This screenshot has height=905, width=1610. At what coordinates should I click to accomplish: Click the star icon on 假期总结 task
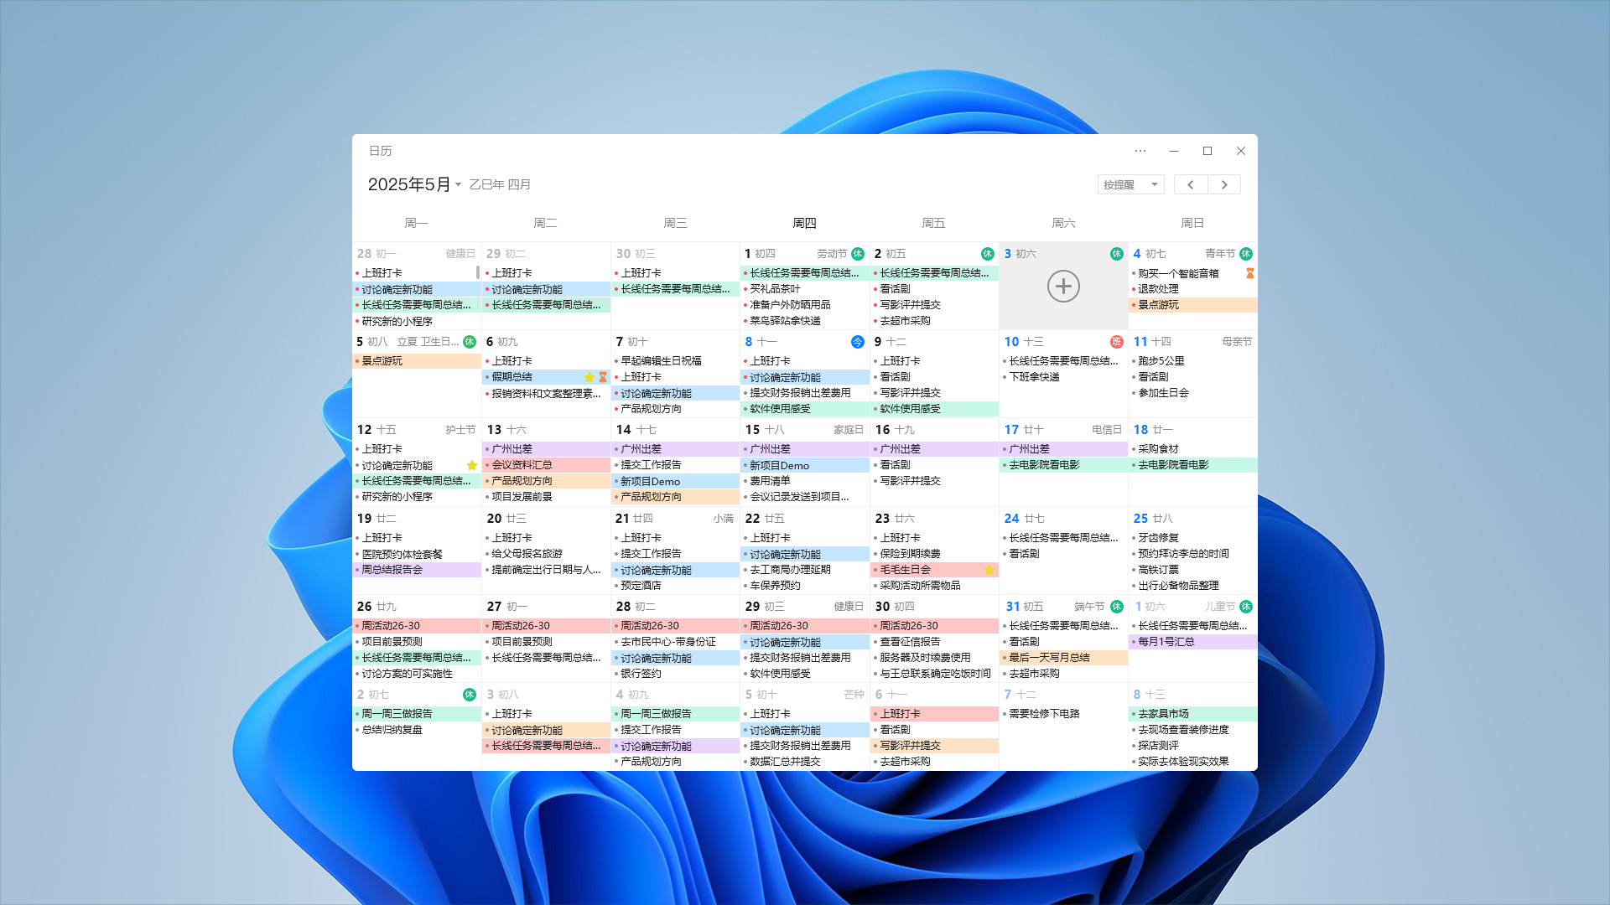pyautogui.click(x=589, y=377)
